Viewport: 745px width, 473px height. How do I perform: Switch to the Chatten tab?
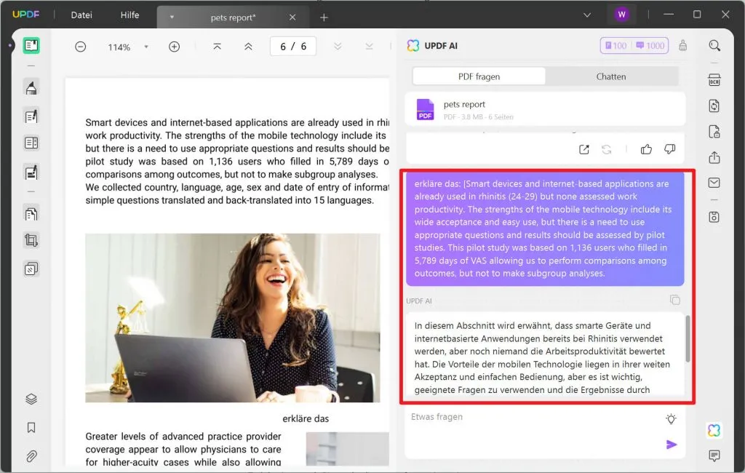coord(611,76)
